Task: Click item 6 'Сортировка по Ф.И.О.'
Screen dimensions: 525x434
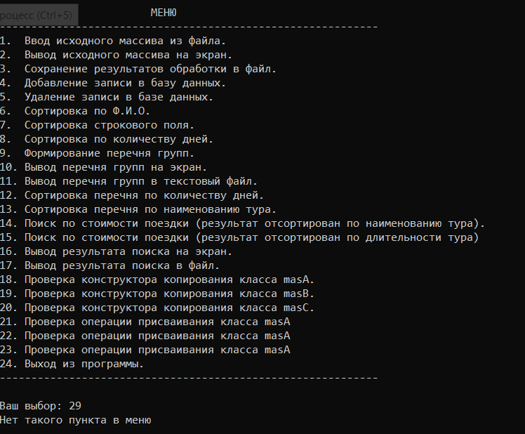Action: pos(75,111)
